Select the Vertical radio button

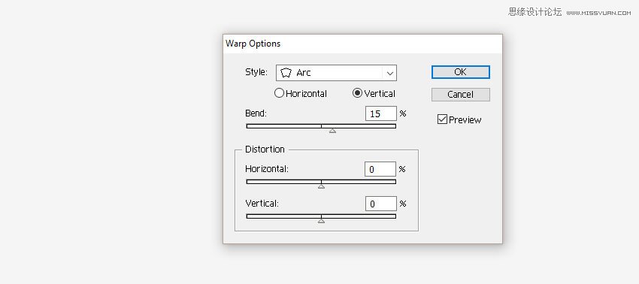point(357,93)
